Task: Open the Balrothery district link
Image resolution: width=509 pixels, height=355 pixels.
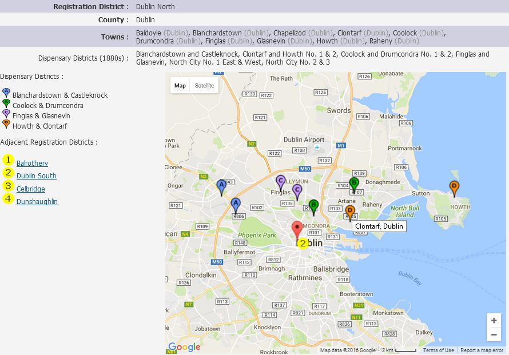Action: point(32,163)
